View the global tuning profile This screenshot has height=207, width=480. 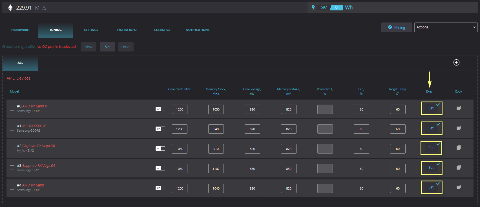coord(89,47)
